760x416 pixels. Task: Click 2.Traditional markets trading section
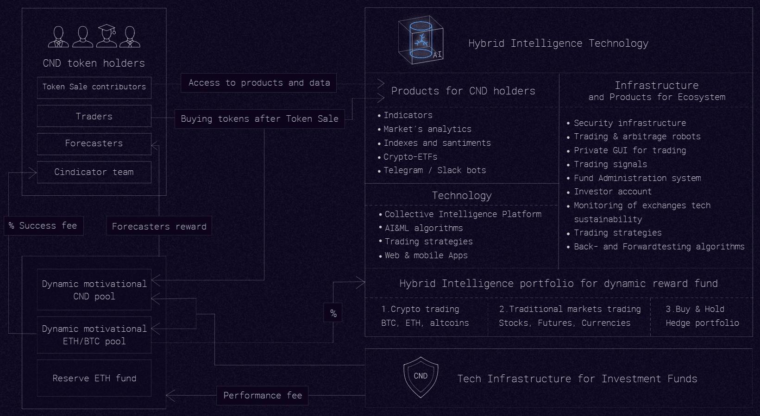[x=570, y=316]
